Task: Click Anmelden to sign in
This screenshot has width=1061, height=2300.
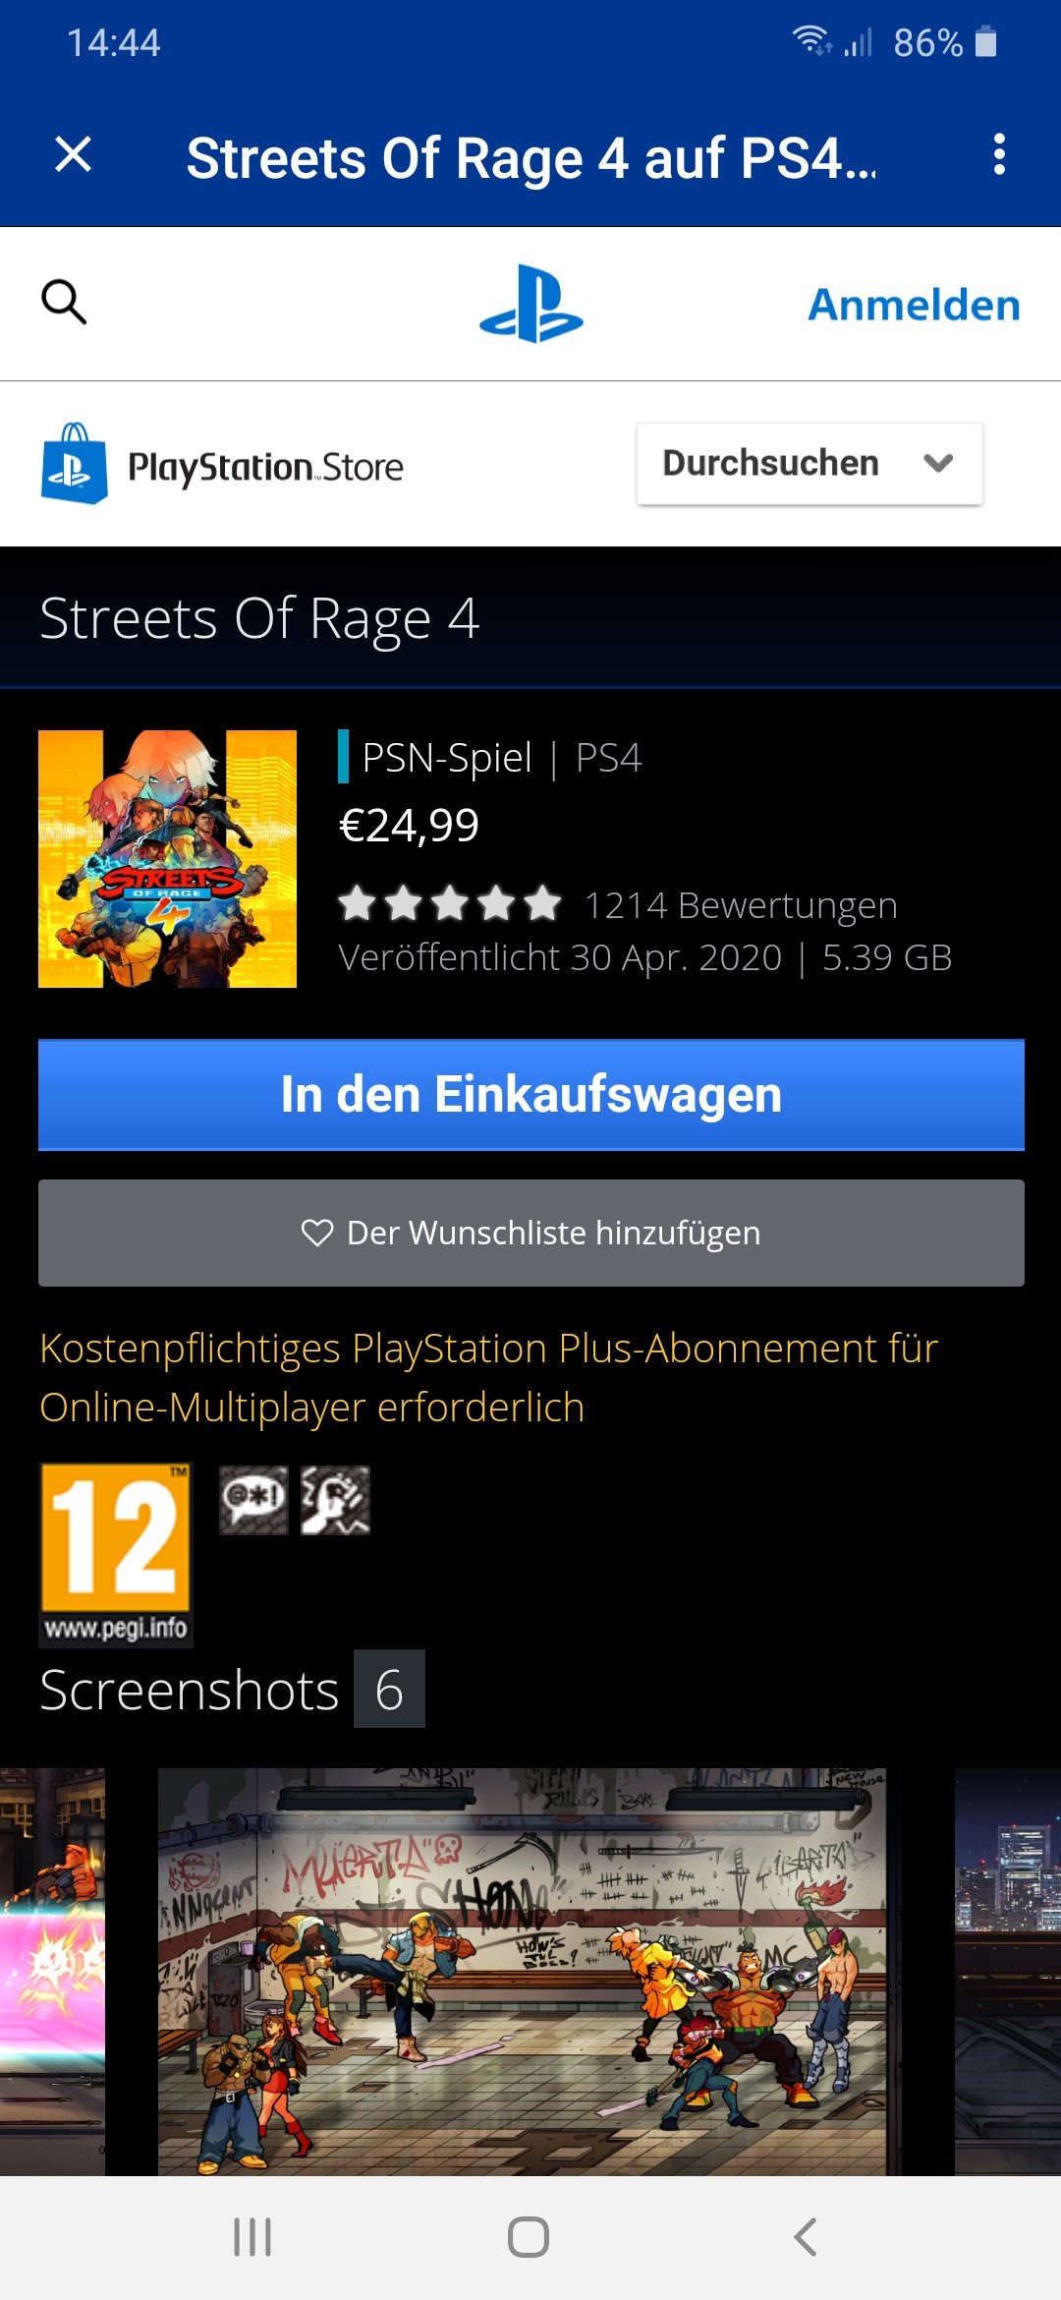Action: 914,305
